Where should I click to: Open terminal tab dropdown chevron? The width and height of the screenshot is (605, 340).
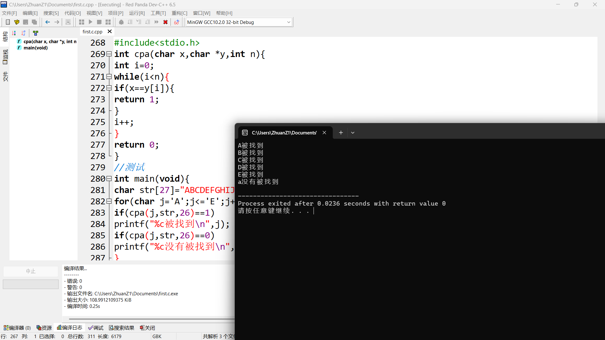click(353, 133)
